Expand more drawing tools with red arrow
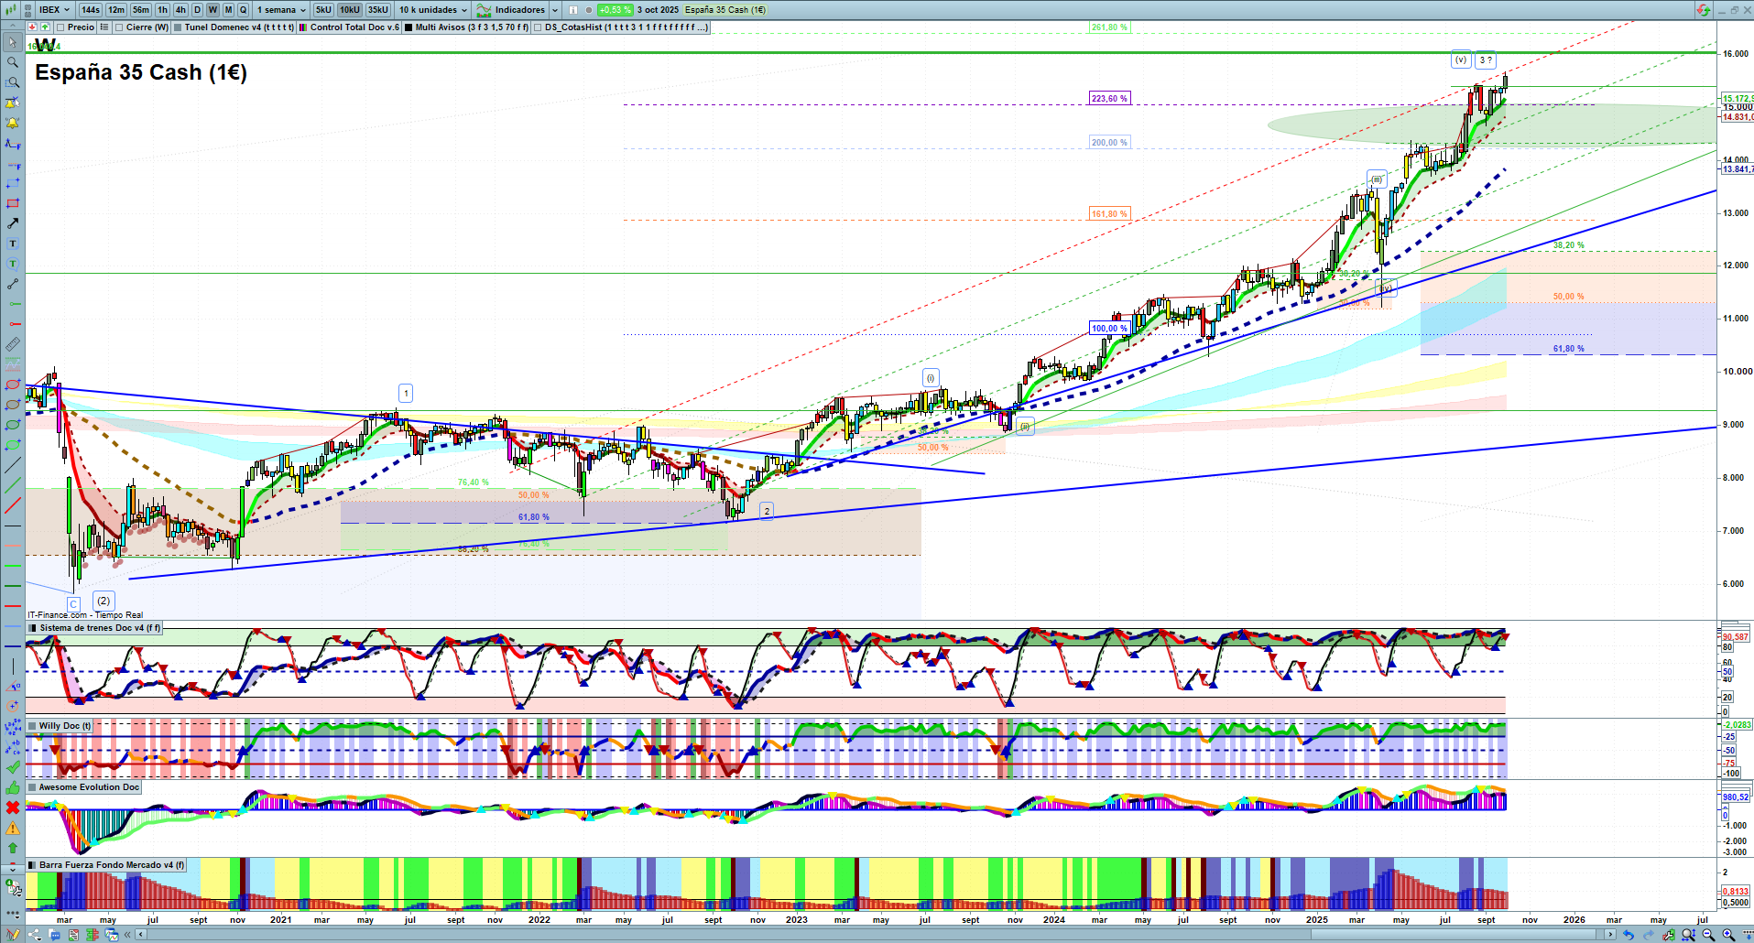The image size is (1754, 943). tap(13, 868)
